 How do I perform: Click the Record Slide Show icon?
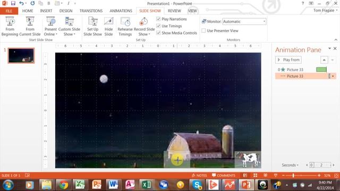144,22
